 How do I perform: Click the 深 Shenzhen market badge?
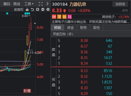coord(59,17)
